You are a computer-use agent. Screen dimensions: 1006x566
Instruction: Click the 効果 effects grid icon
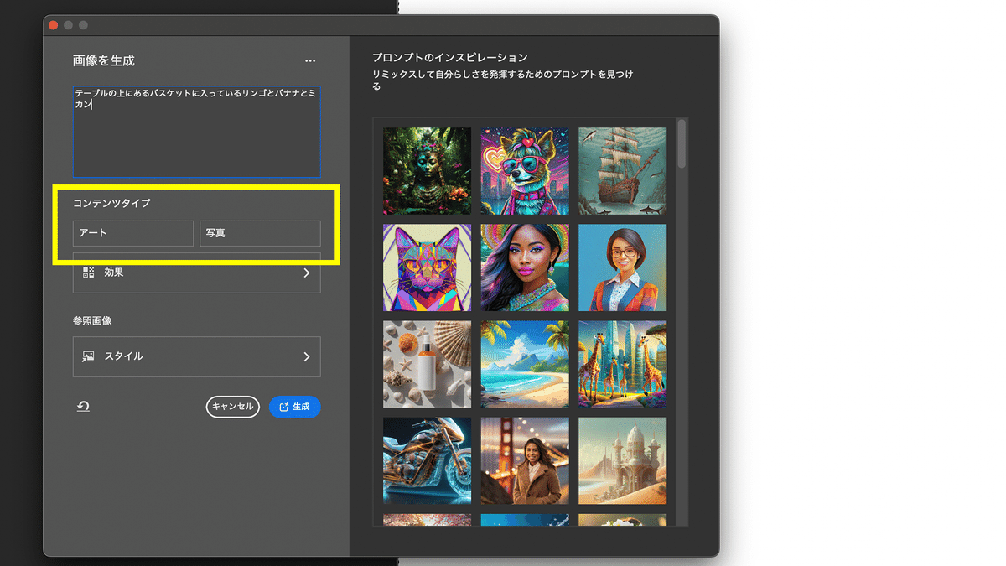click(x=88, y=273)
